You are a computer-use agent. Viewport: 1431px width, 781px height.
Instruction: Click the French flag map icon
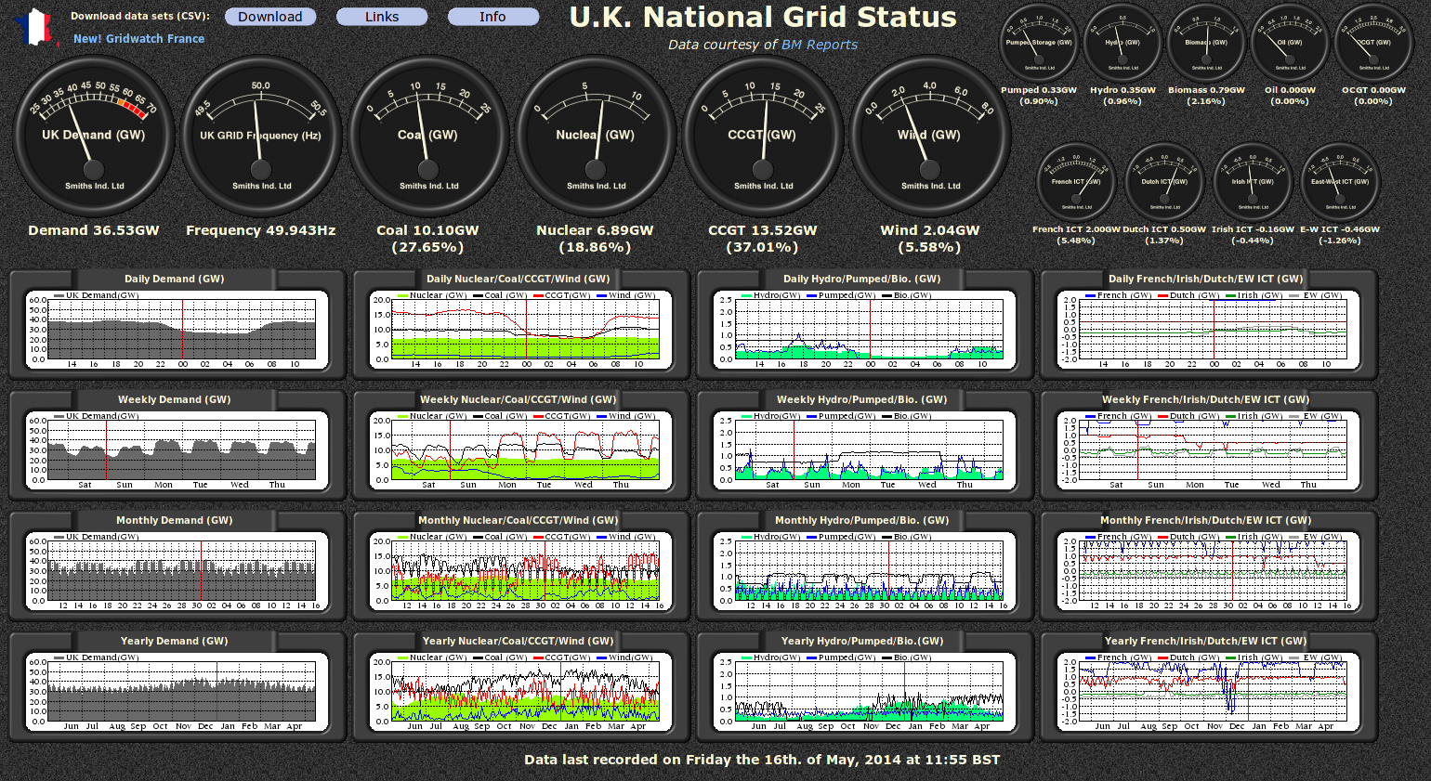point(36,27)
